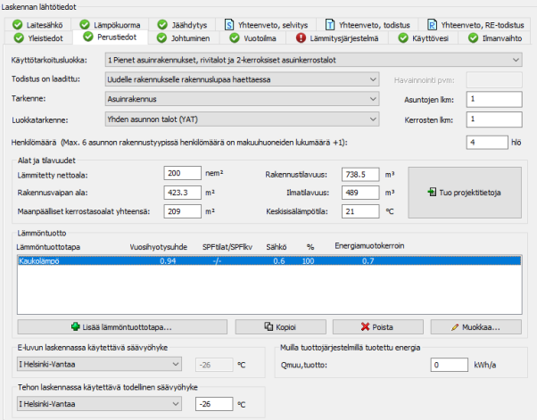Open the Tarkenne dropdown list
The image size is (537, 420).
coord(372,99)
